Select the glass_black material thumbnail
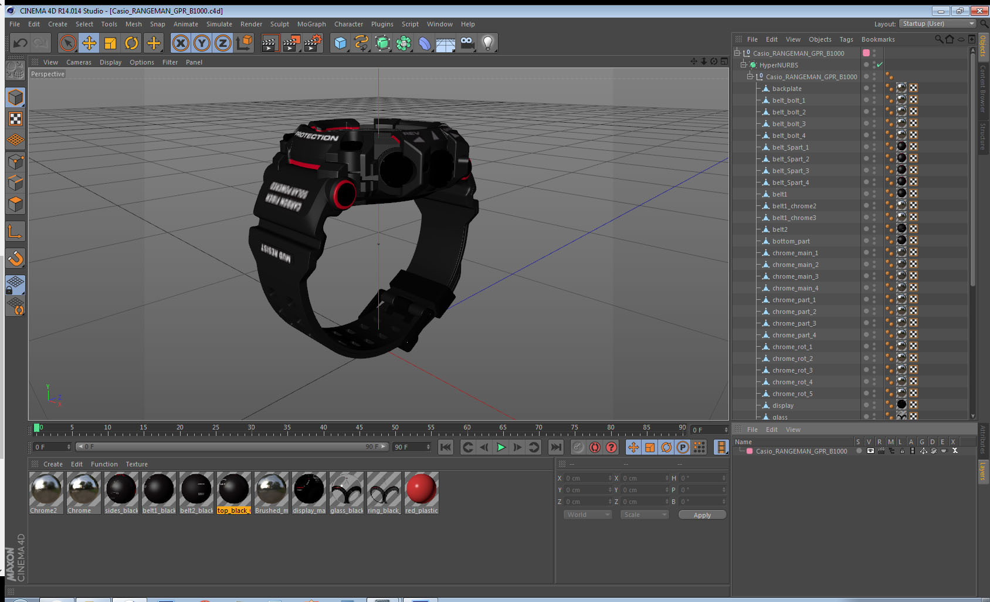 point(346,489)
